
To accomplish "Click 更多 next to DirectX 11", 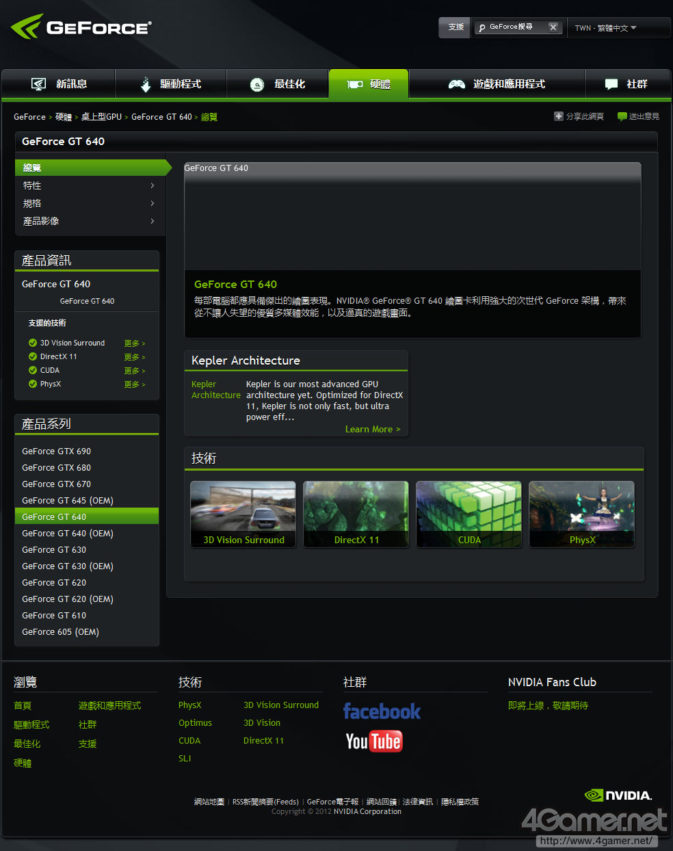I will (134, 357).
